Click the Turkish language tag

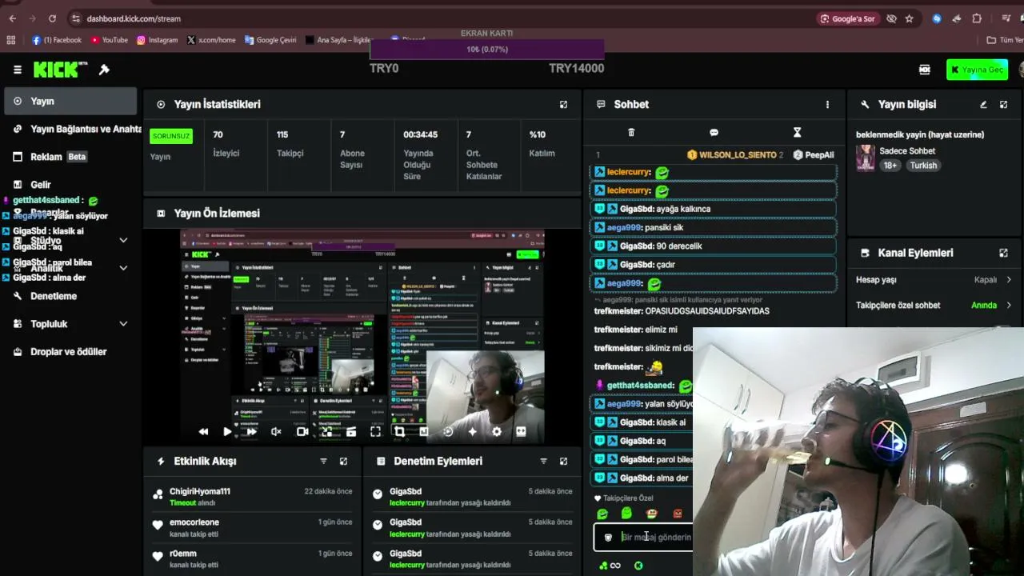[x=923, y=166]
